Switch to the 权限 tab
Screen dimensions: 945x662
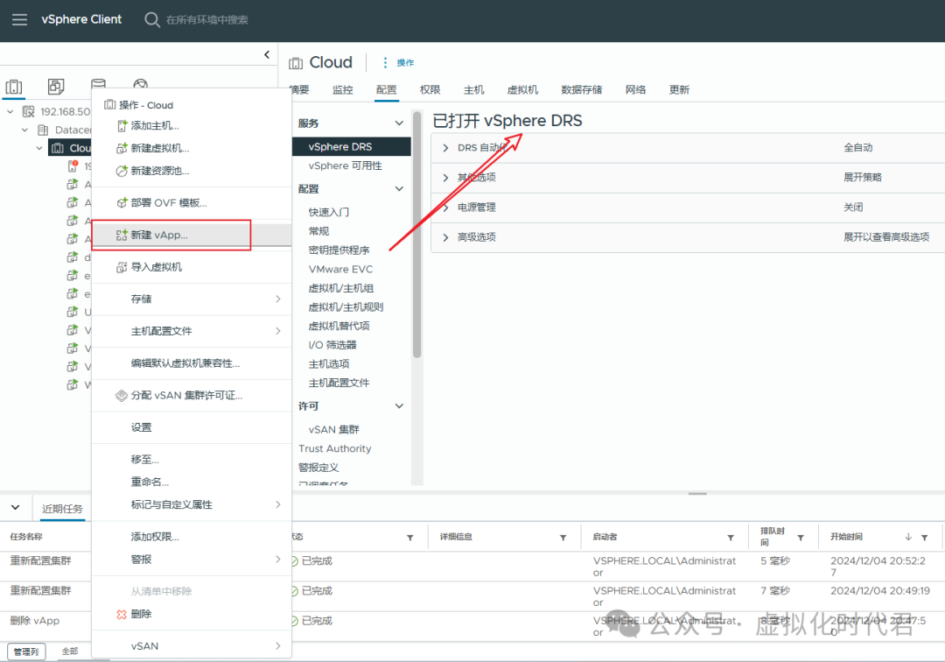pos(430,90)
